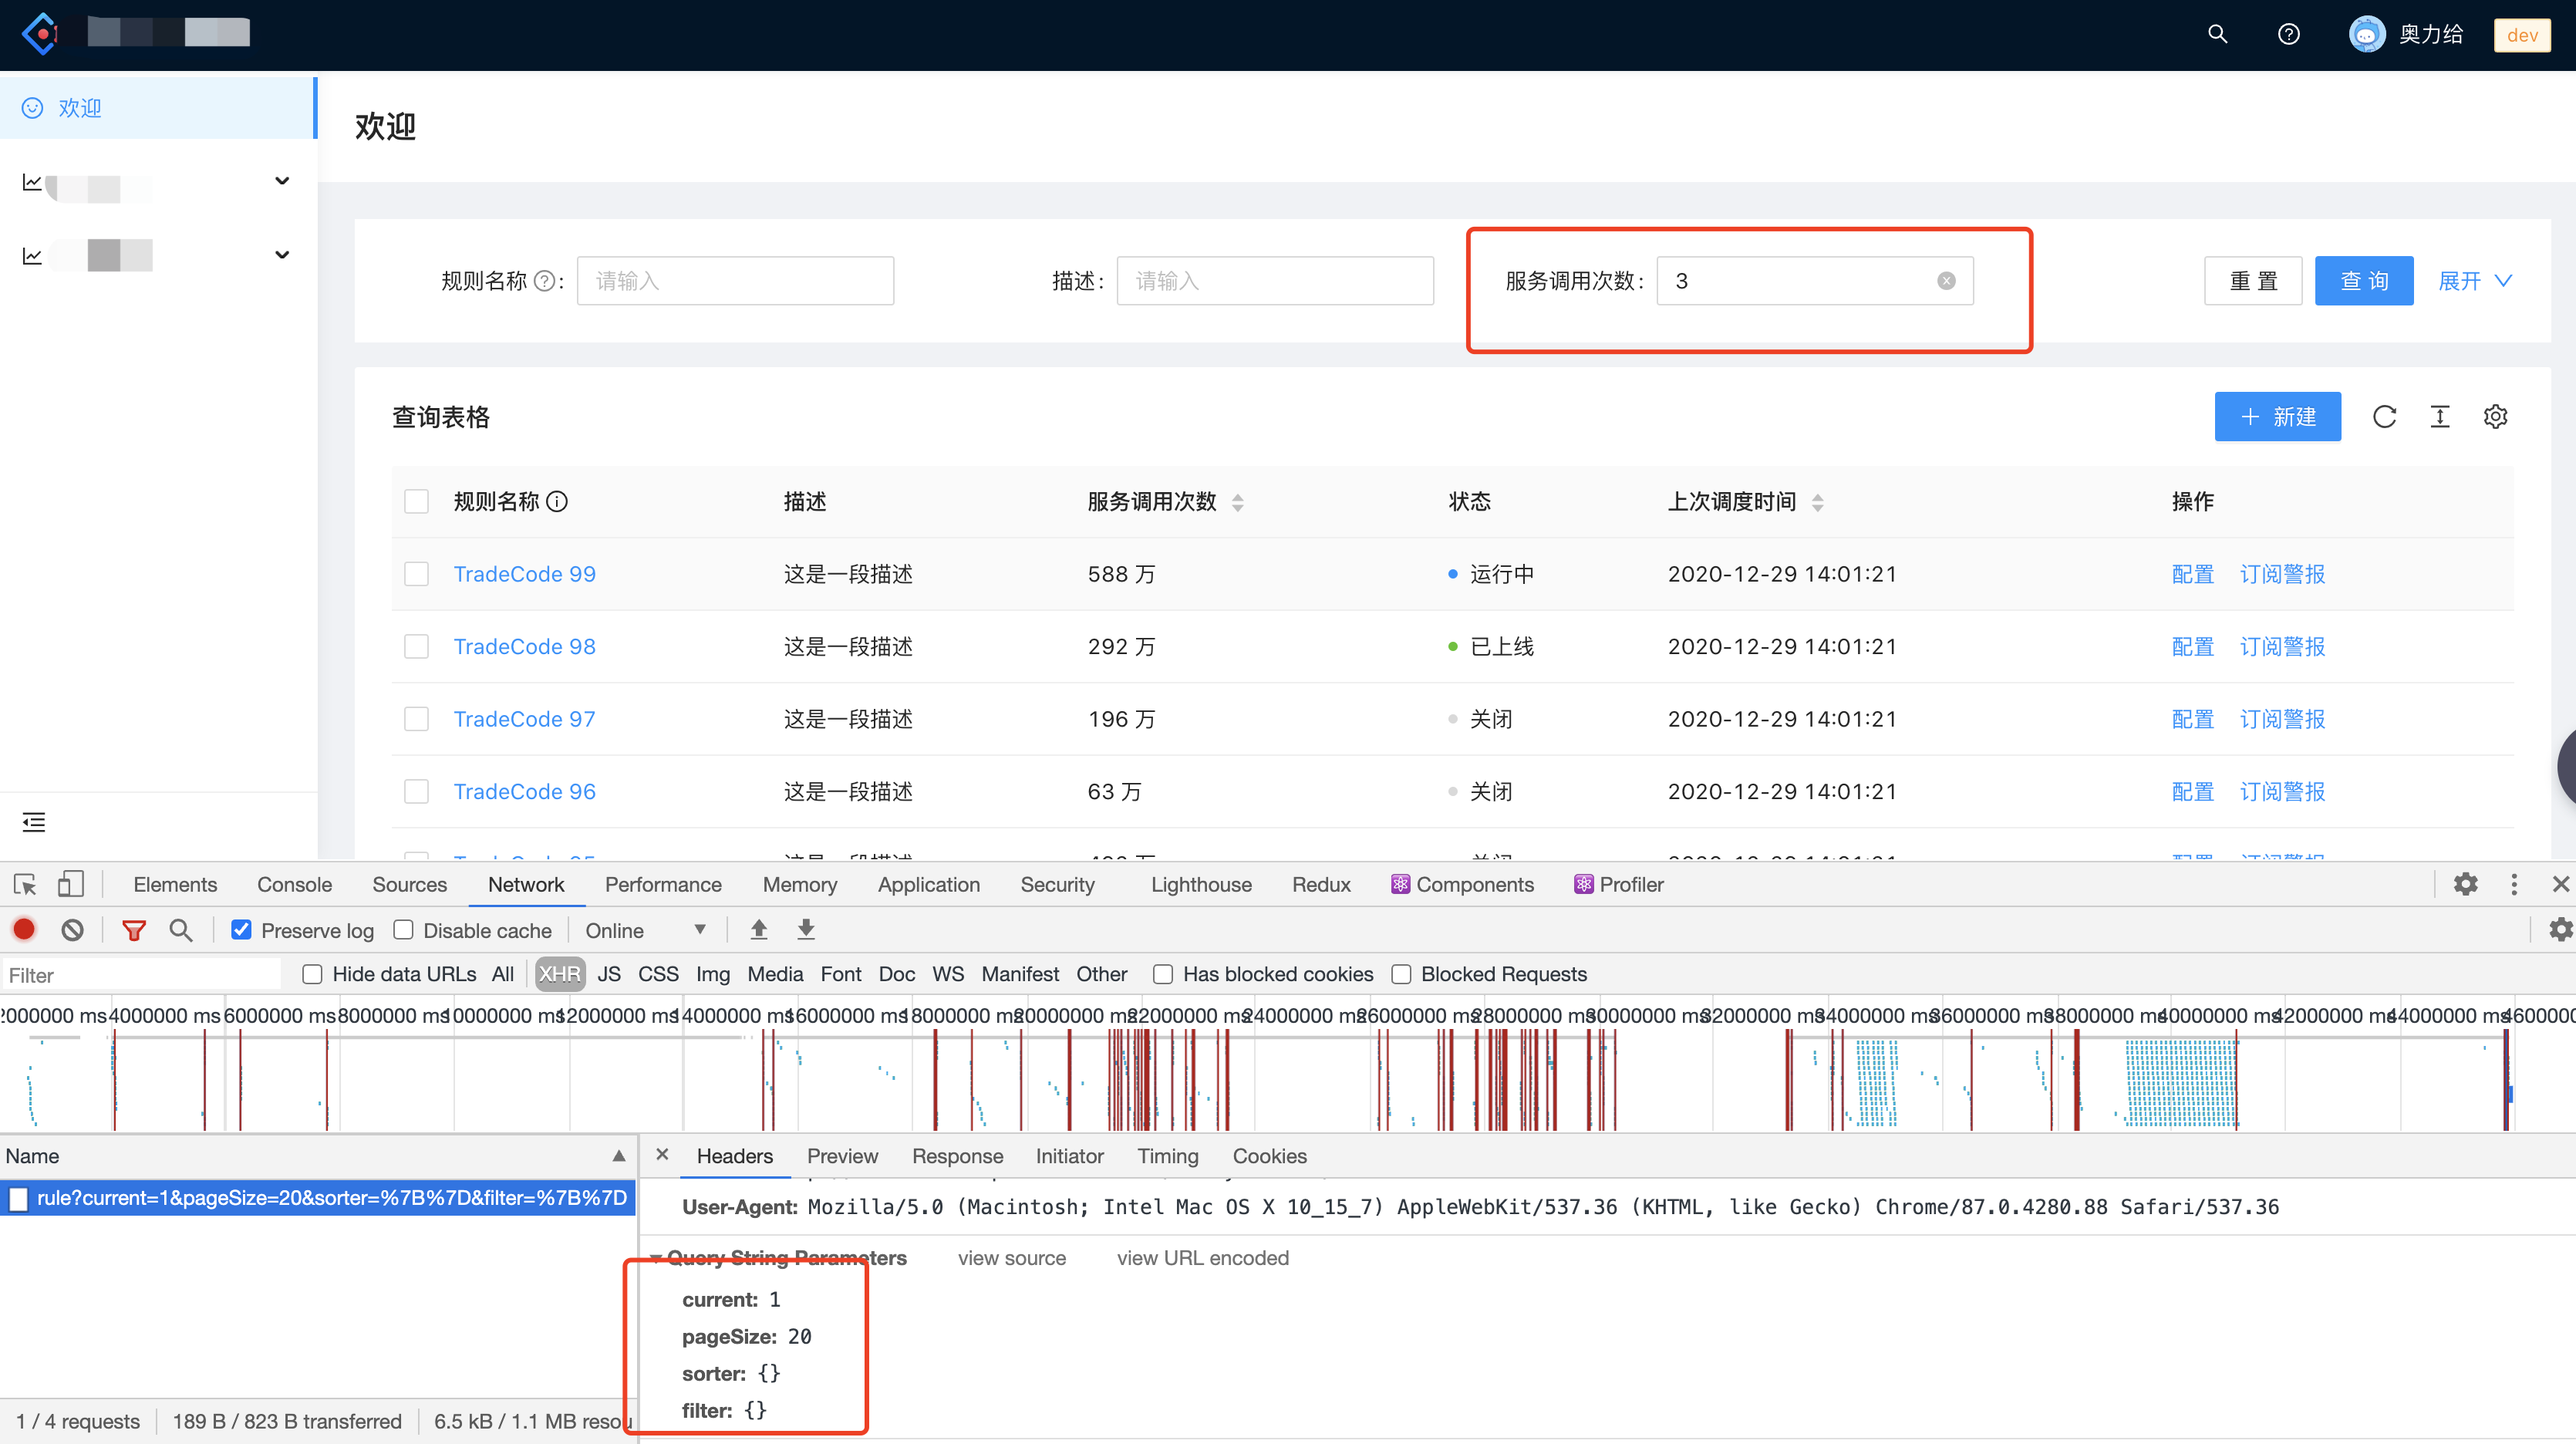2576x1444 pixels.
Task: Select the TradeCode 99 row checkbox
Action: [416, 573]
